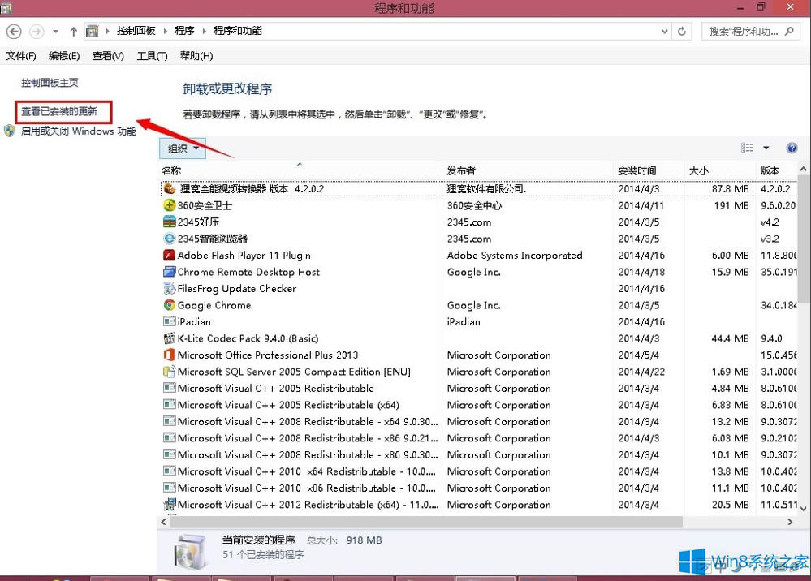Click 360安全中心 publisher cell
Screen dimensions: 811x581
tap(474, 205)
